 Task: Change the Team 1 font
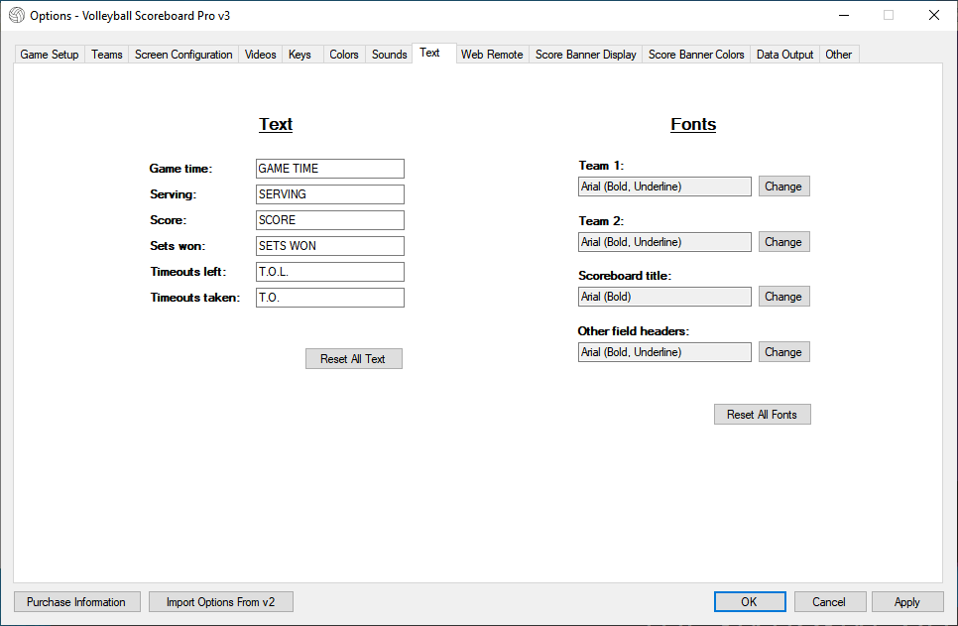[783, 187]
